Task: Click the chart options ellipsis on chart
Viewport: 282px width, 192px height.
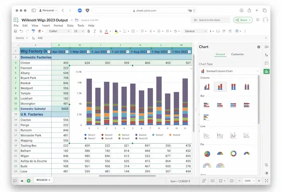Action: pos(191,68)
